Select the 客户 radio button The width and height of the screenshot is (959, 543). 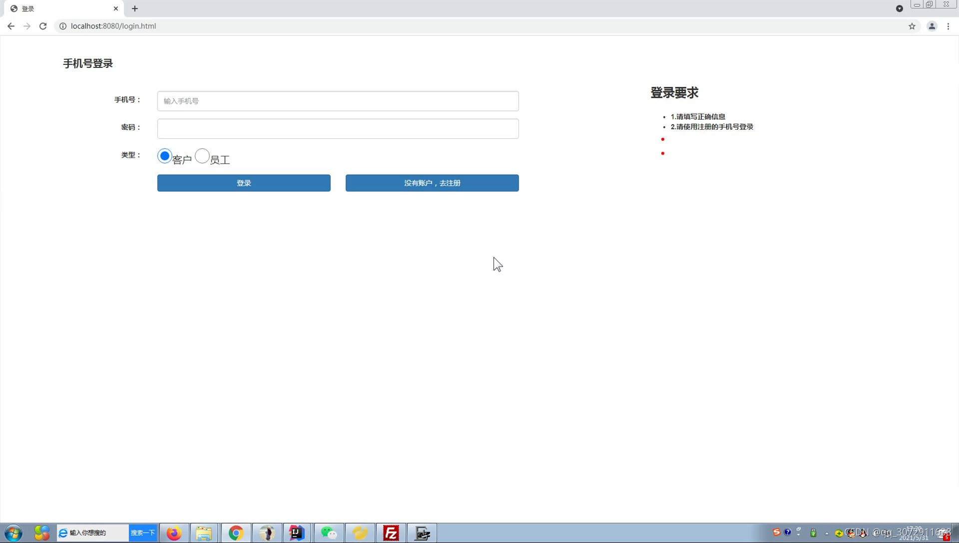[164, 156]
